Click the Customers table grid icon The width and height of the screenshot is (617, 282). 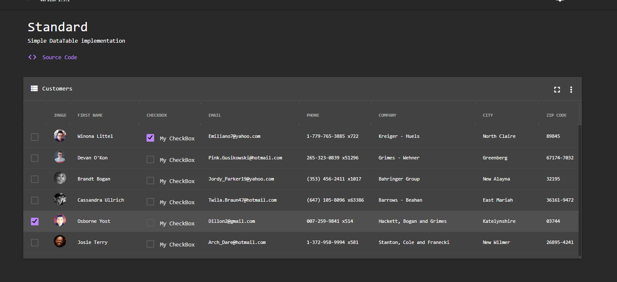tap(34, 88)
